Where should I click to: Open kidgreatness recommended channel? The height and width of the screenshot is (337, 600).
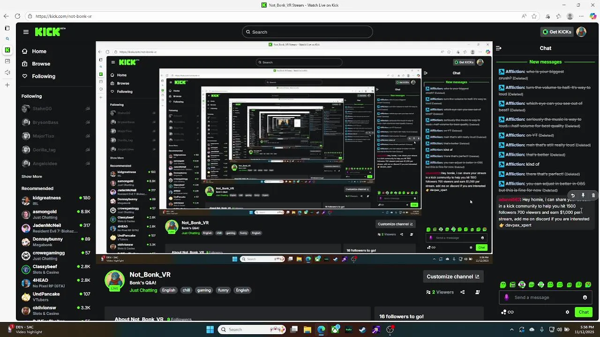click(56, 200)
